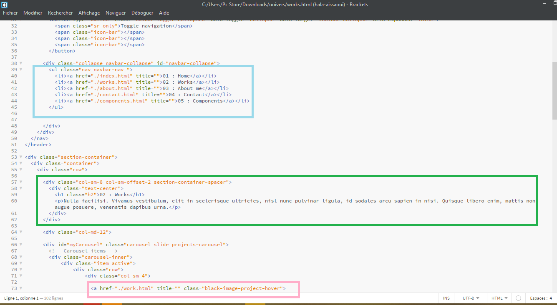Collapse the container div fold at line 54

pos(20,163)
